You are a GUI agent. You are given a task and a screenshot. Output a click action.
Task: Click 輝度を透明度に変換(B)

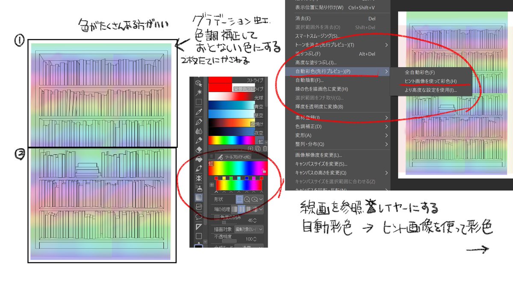coord(338,107)
